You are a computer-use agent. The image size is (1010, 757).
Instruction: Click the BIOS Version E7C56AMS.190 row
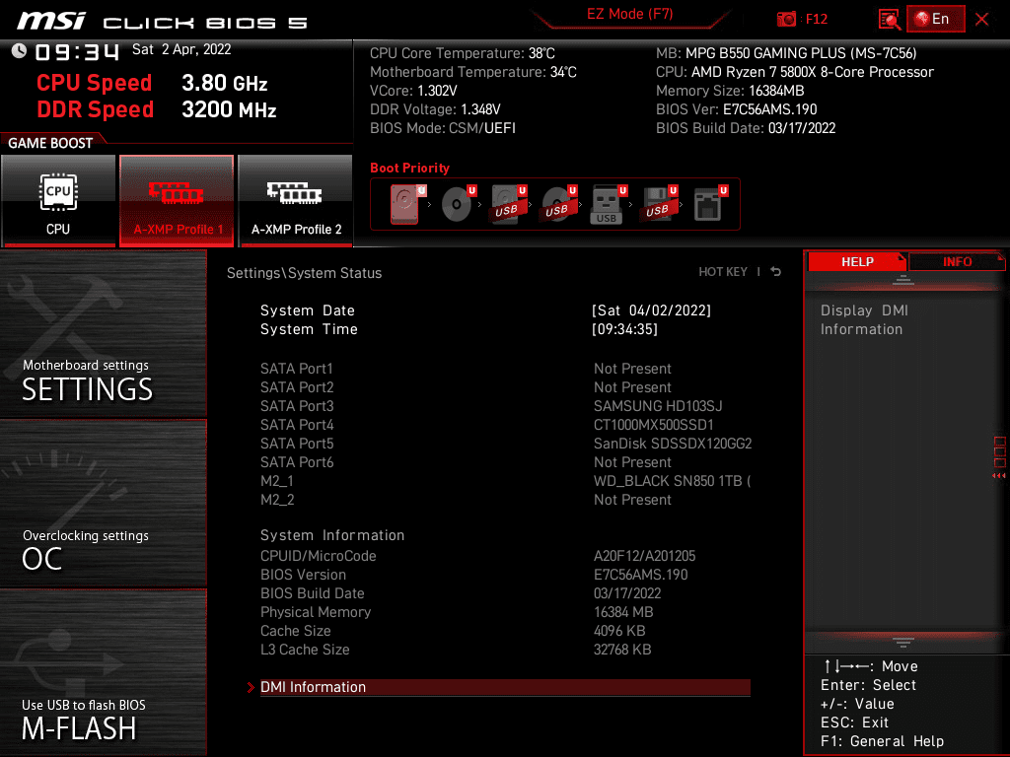(505, 575)
